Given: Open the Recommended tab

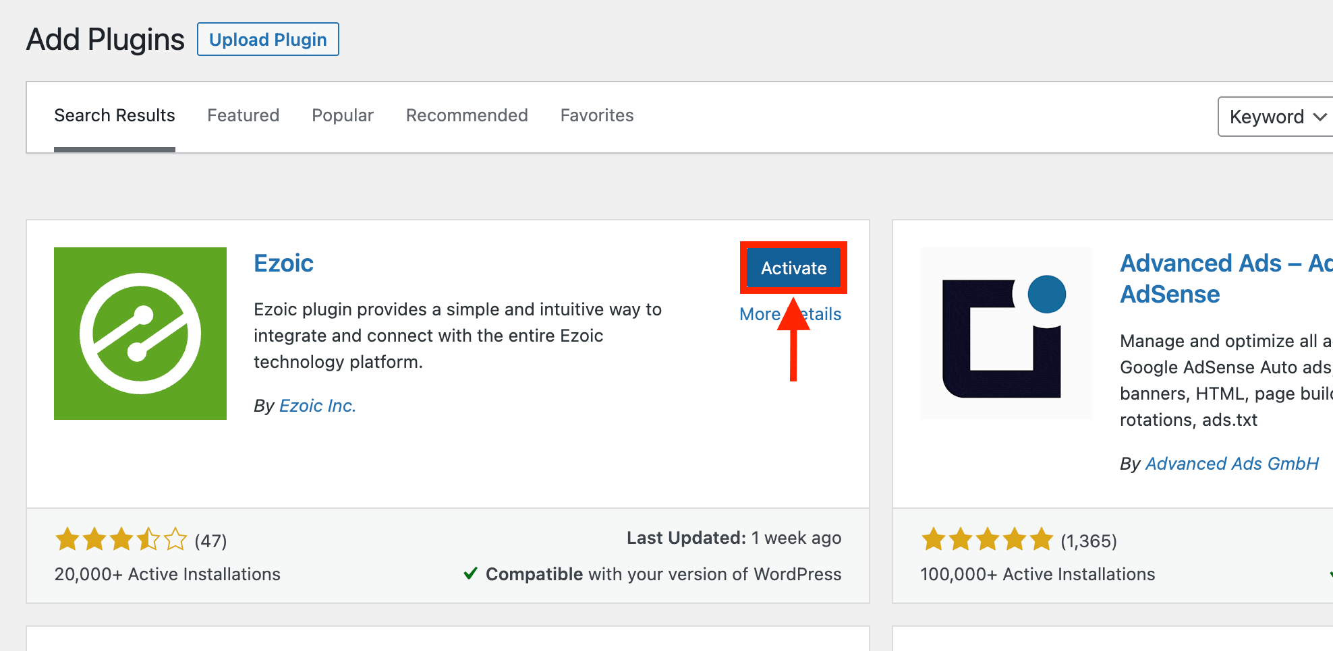Looking at the screenshot, I should pyautogui.click(x=467, y=115).
